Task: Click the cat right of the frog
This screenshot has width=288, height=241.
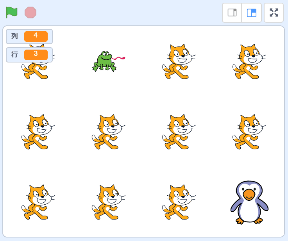Action: click(x=179, y=61)
